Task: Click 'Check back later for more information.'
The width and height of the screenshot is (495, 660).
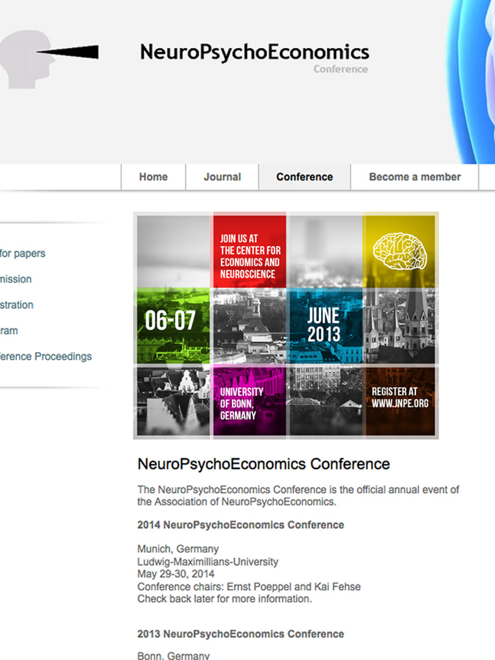Action: (x=224, y=599)
